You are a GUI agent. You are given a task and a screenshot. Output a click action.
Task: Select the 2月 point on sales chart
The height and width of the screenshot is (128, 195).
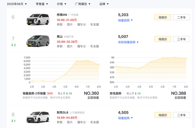click(32, 81)
